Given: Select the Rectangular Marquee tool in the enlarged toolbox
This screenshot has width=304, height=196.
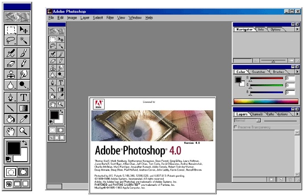Looking at the screenshot, I should click(11, 30).
